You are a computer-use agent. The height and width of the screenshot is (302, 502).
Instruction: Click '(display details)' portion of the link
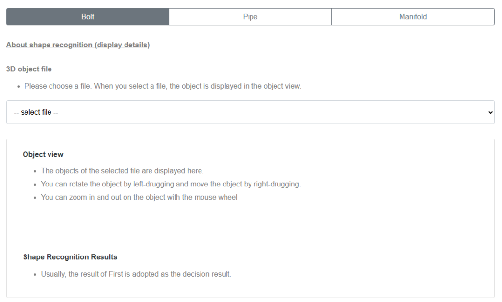122,45
